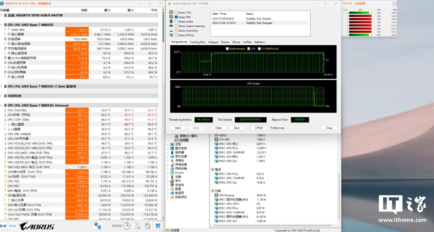Enable Stress local disks checkbox

[176, 30]
